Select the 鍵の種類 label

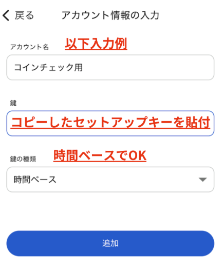tap(23, 159)
